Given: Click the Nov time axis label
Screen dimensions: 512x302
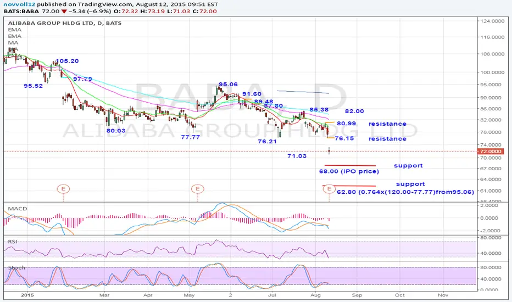Looking at the screenshot, I should click(443, 295).
